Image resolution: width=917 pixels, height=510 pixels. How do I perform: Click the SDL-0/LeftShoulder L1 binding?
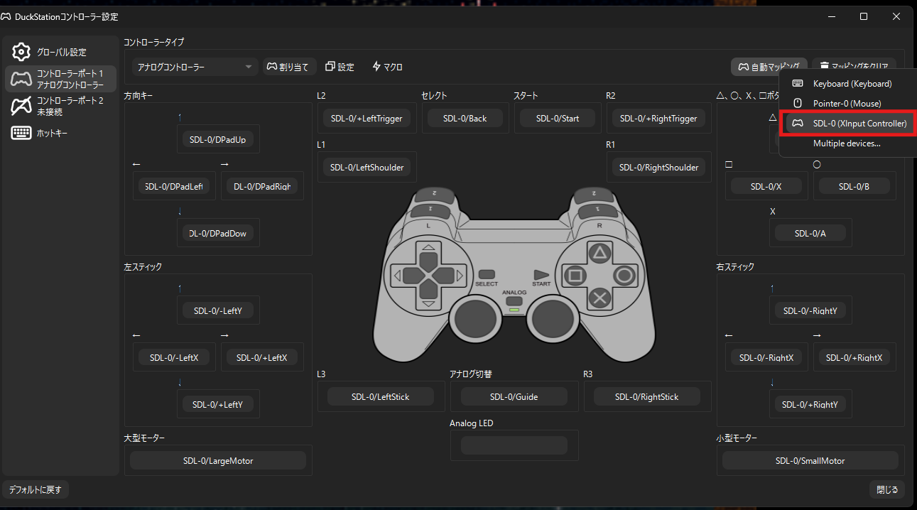tap(367, 168)
